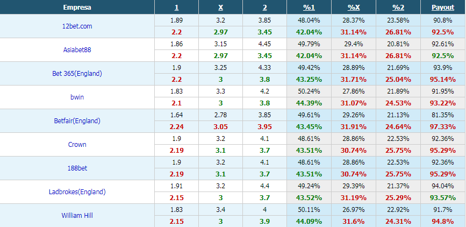Screen dimensions: 466x227
Task: Open the Asiabet88 bookmaker link
Action: point(77,49)
